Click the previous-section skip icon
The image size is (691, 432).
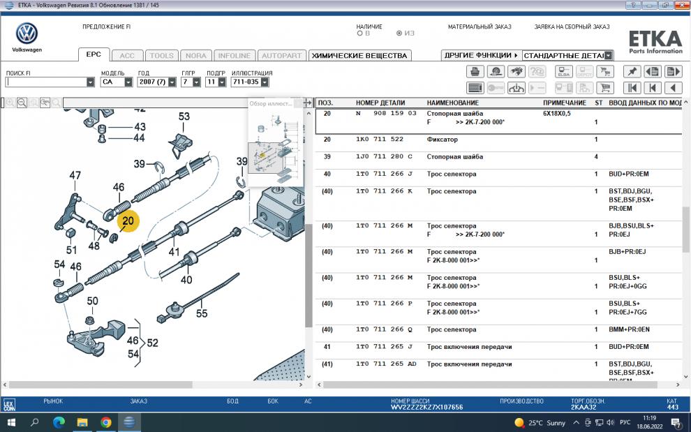click(653, 88)
